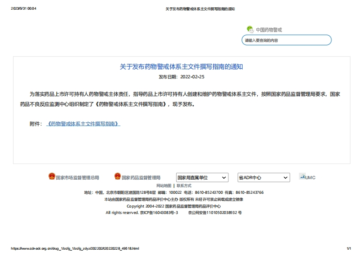Click the 国家市场监督管理总局 national emblem icon
The image size is (363, 257).
coord(52,177)
